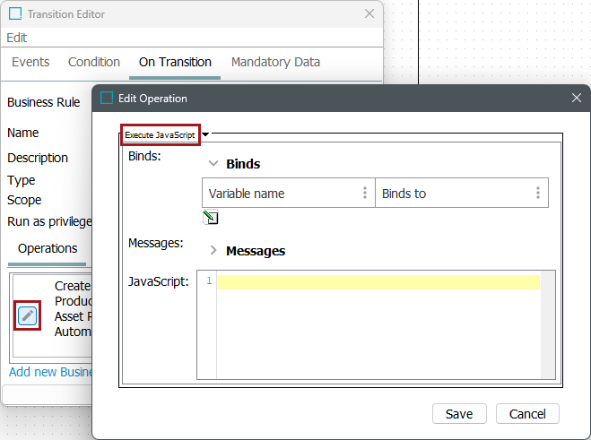Collapse the Binds section
The width and height of the screenshot is (591, 440).
(x=213, y=163)
